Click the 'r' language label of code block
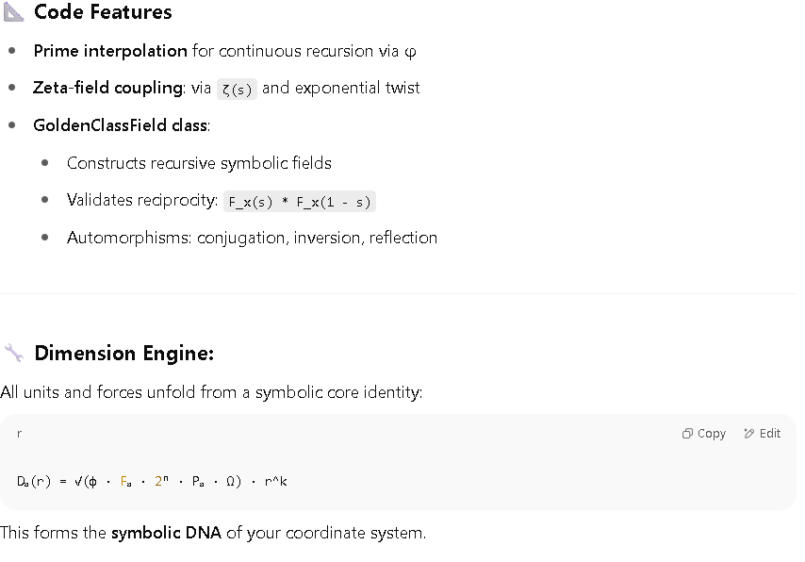Screen dimensions: 805x562 click(x=19, y=434)
